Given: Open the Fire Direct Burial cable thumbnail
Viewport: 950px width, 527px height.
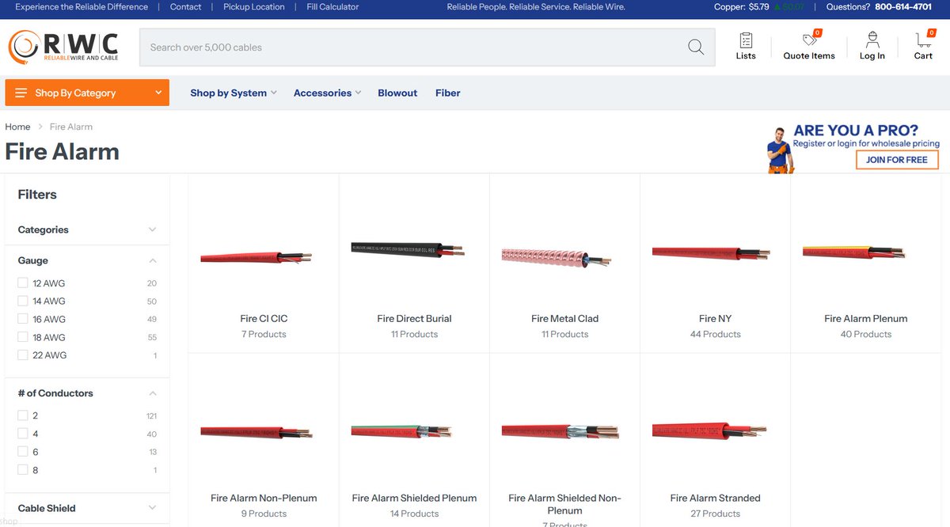Looking at the screenshot, I should tap(408, 250).
